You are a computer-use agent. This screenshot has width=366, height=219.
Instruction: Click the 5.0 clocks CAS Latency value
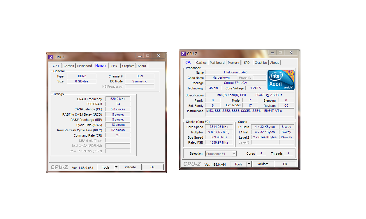coord(118,110)
